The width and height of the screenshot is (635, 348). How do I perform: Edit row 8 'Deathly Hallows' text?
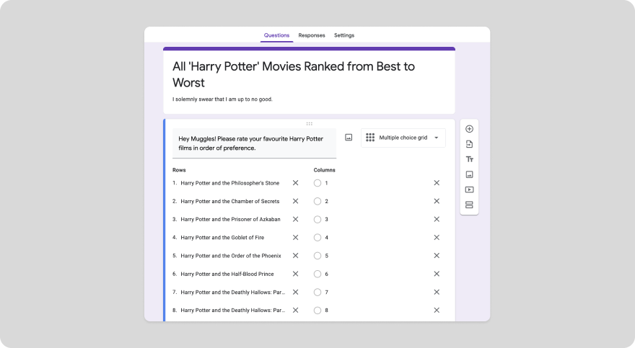(233, 311)
